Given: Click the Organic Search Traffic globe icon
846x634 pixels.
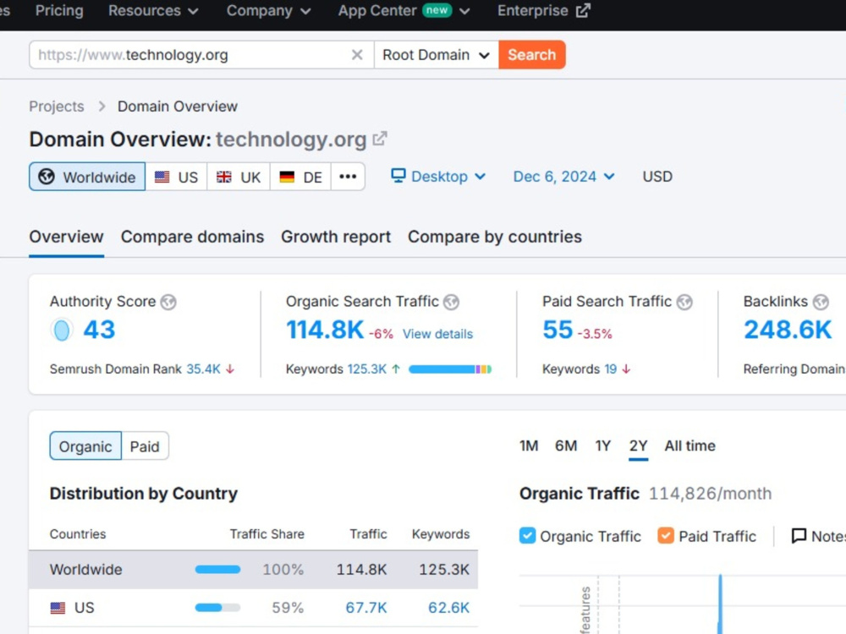Looking at the screenshot, I should click(x=451, y=302).
